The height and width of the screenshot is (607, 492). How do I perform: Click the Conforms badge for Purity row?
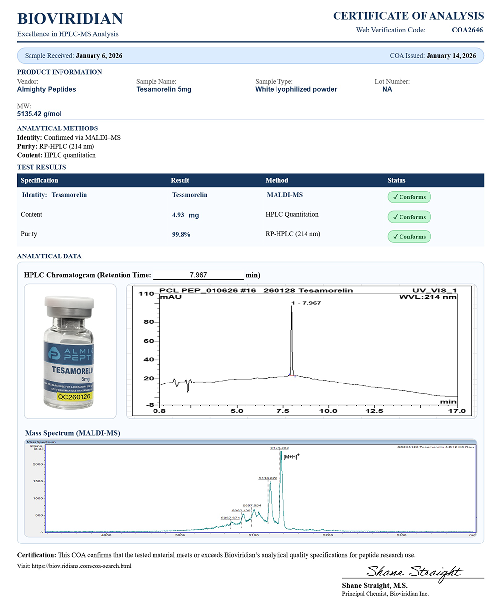(409, 237)
